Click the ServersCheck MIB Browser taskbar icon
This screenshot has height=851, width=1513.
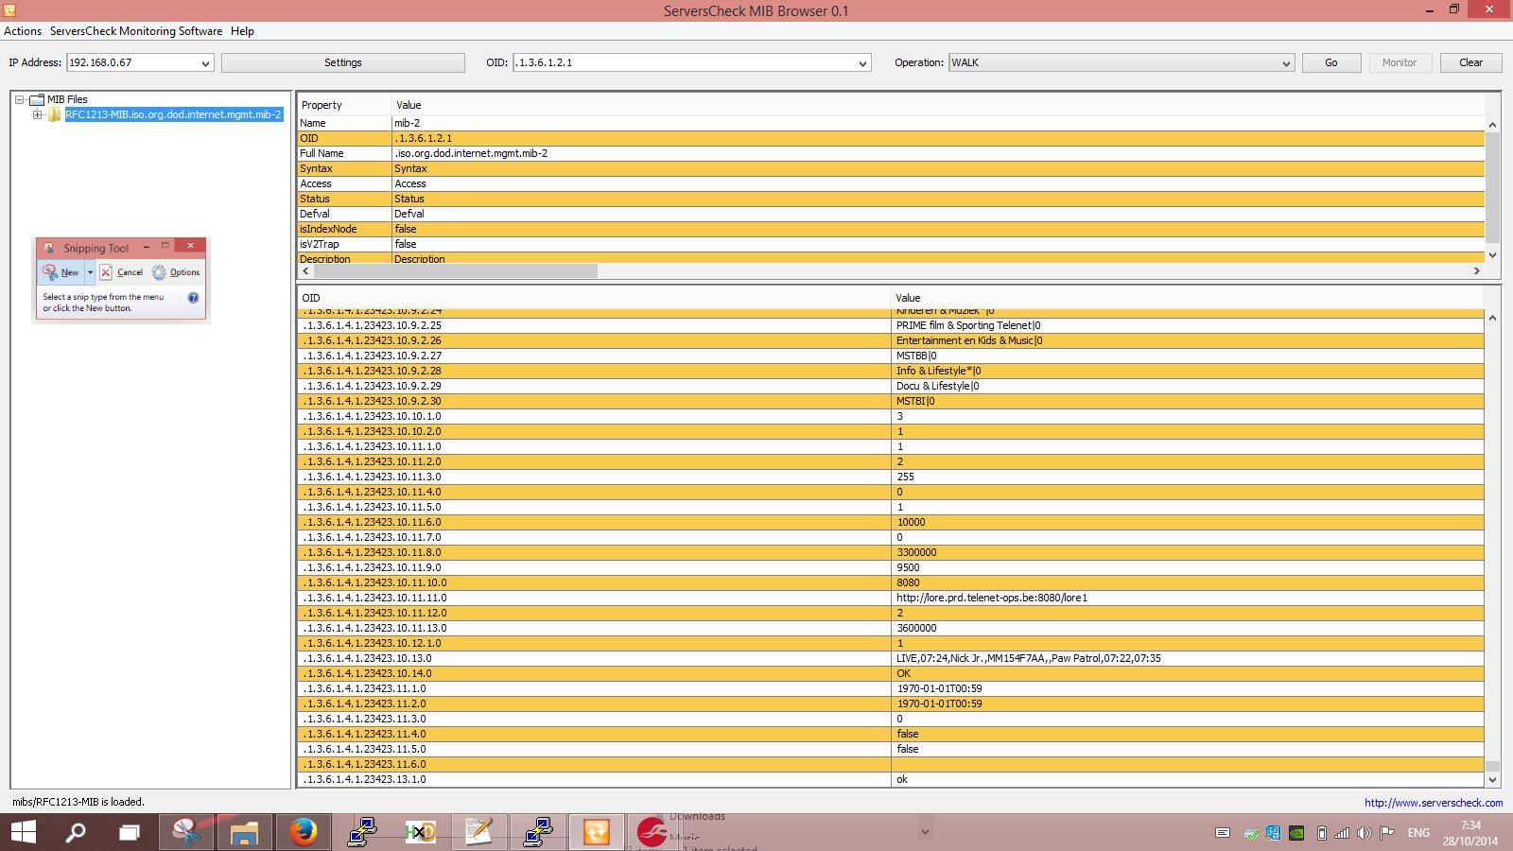point(596,832)
